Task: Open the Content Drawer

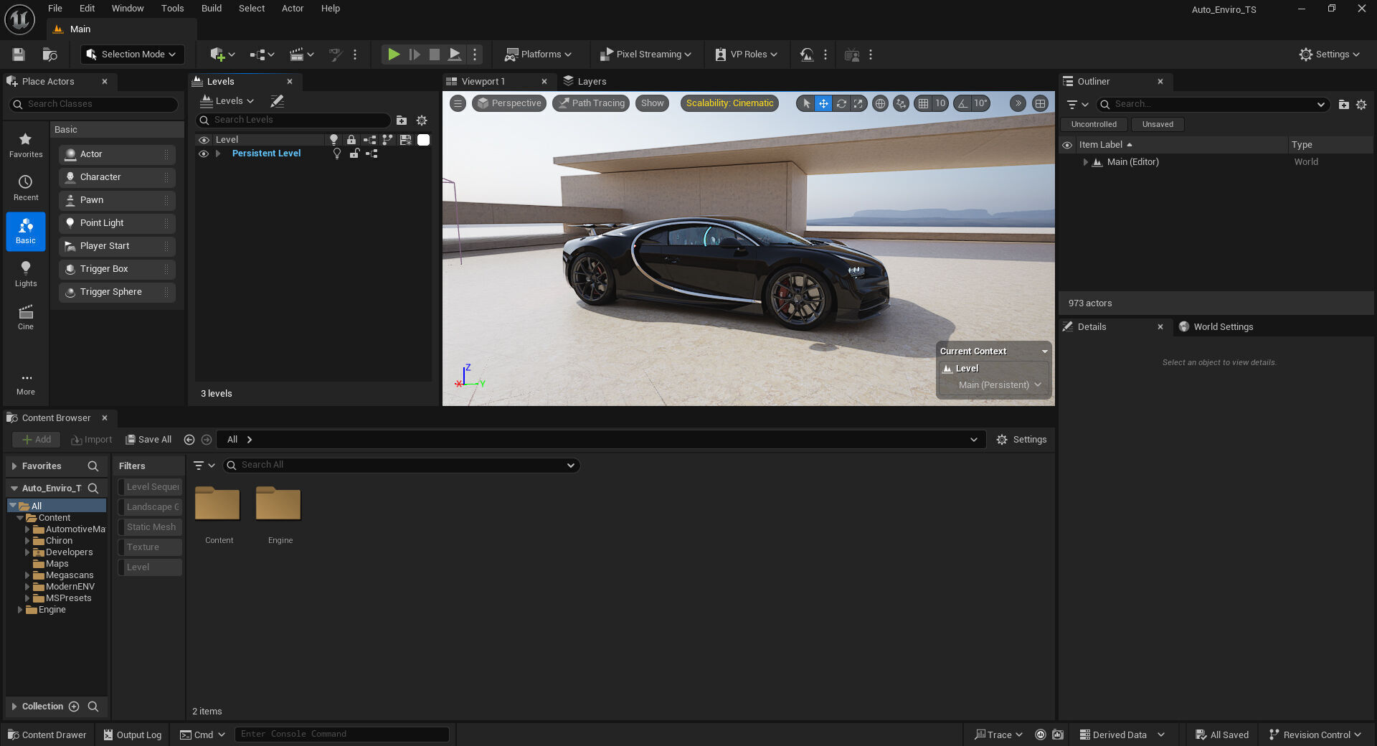Action: (47, 735)
